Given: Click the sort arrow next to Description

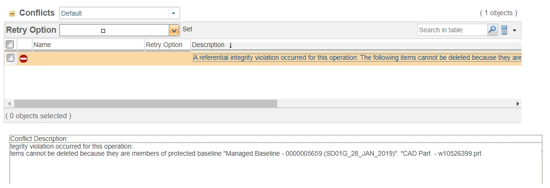Looking at the screenshot, I should pos(231,45).
